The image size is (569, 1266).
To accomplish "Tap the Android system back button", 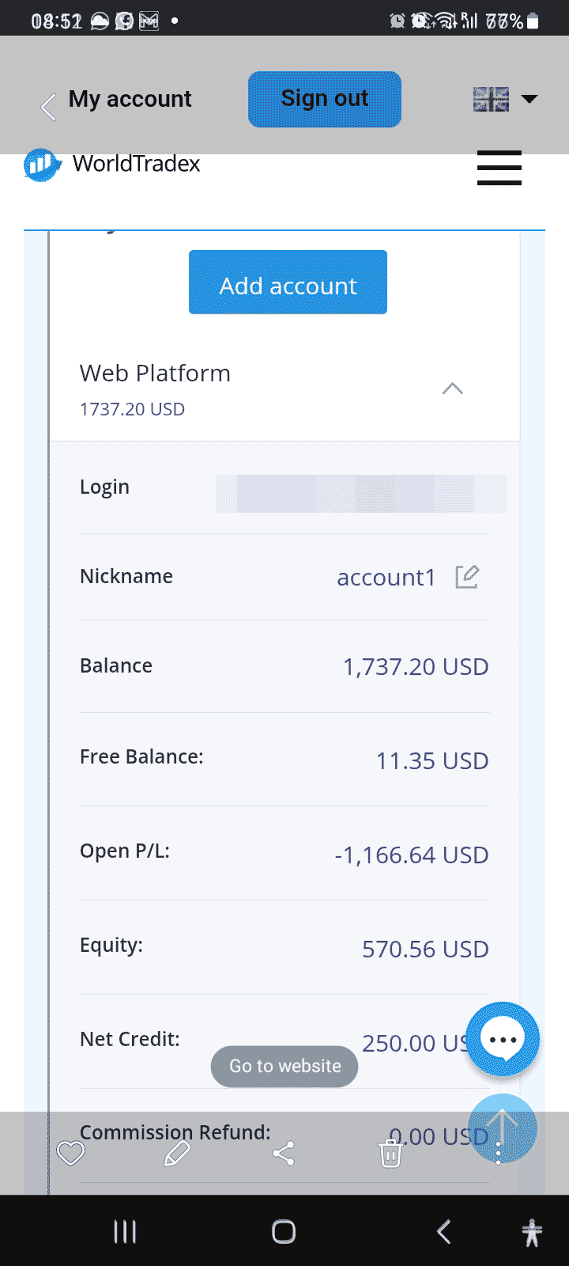I will pyautogui.click(x=444, y=1231).
